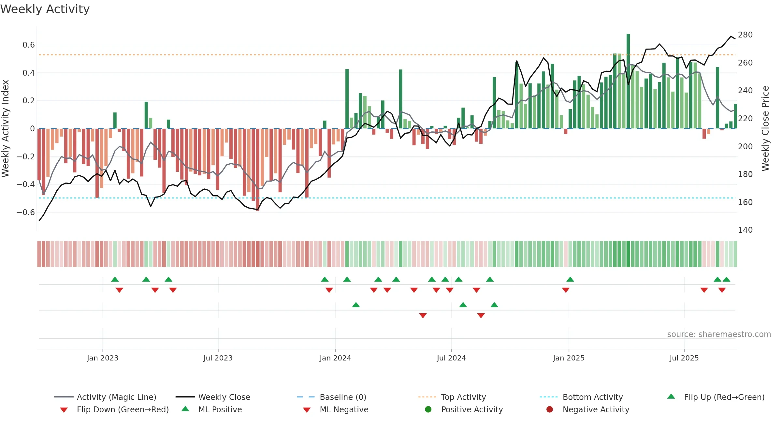
Task: Click the dark red Negative Activity legend circle
Action: point(550,409)
